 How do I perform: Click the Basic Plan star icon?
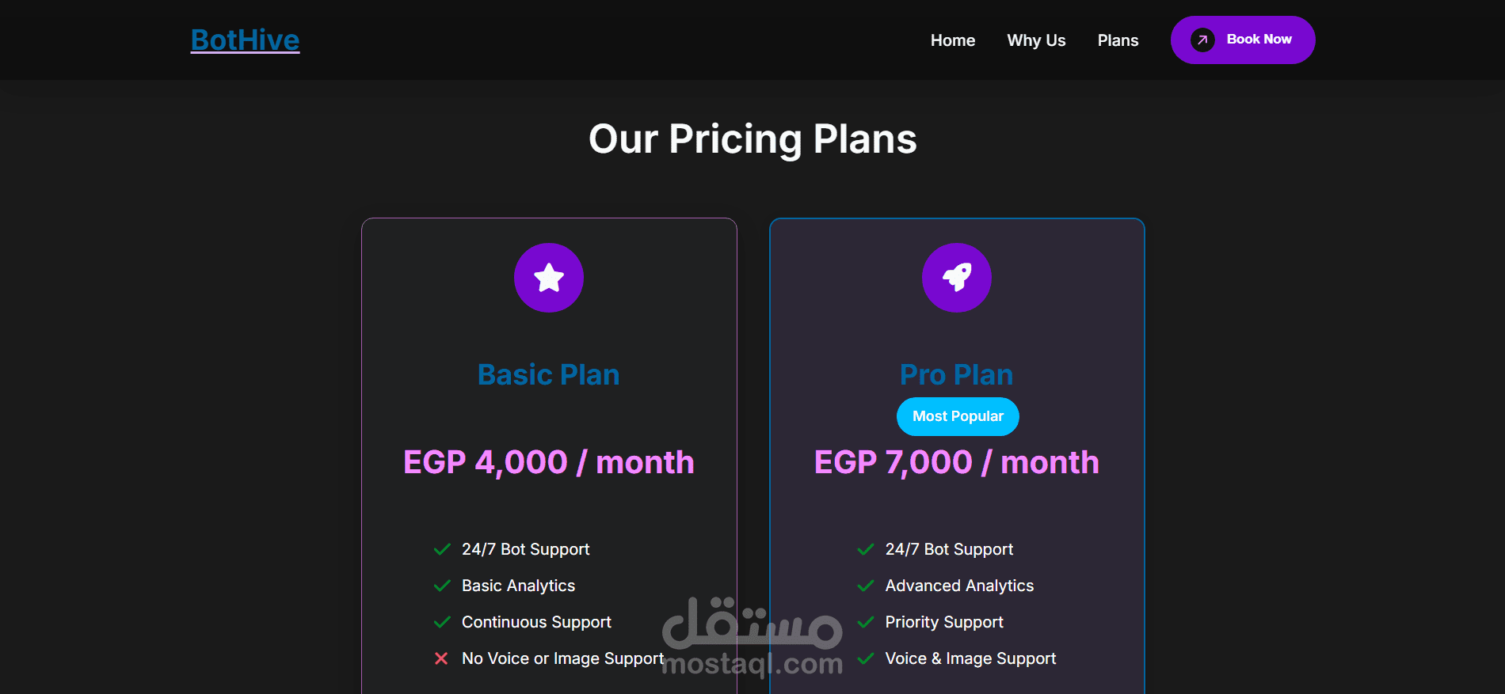549,278
